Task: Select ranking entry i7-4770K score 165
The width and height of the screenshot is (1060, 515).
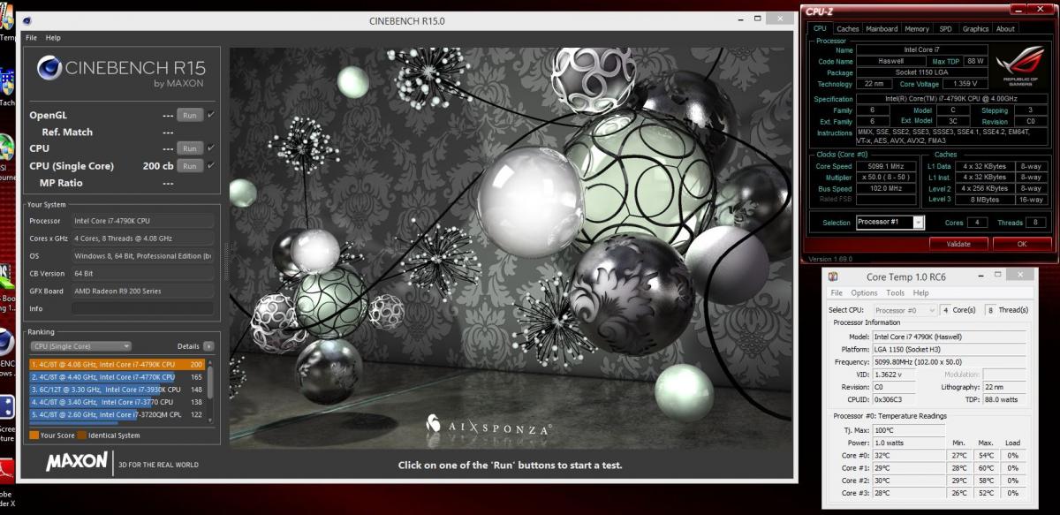Action: [117, 376]
